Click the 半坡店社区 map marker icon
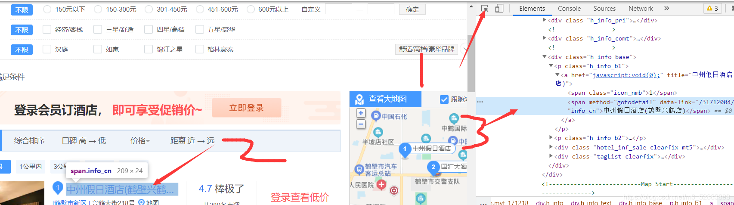Viewport: 734px width, 205px height. click(x=378, y=132)
